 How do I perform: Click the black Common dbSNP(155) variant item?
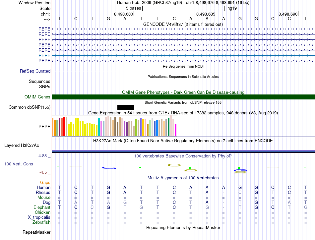126,107
